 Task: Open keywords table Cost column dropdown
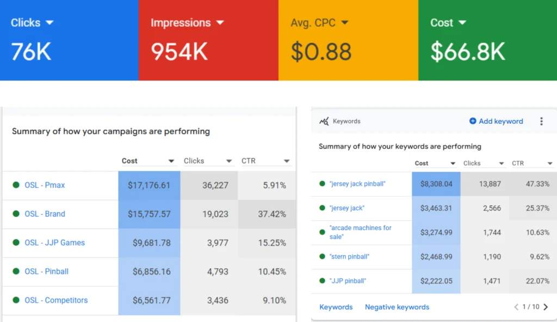(x=453, y=163)
